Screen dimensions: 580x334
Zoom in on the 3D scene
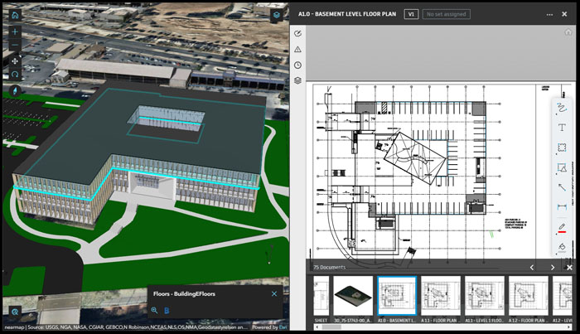click(x=15, y=31)
